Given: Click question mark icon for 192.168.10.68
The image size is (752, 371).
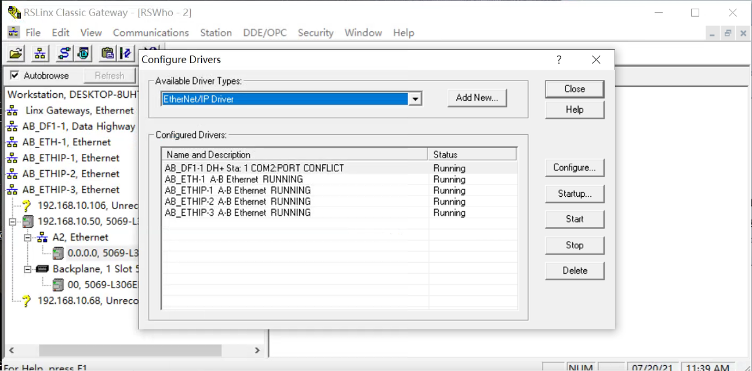Looking at the screenshot, I should 27,301.
